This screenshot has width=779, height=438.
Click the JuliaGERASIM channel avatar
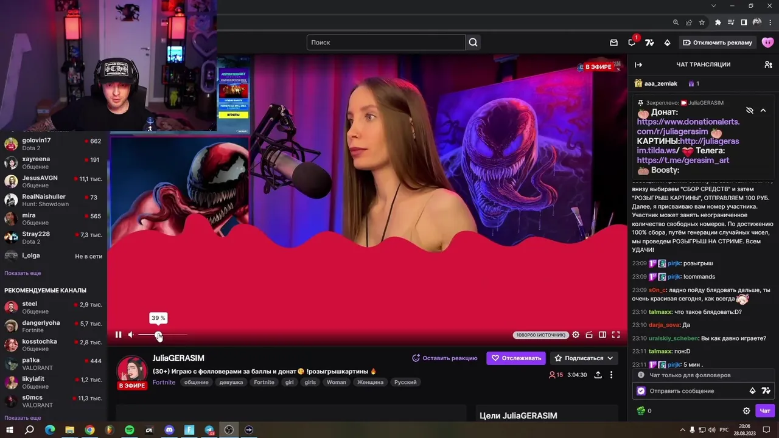[132, 369]
